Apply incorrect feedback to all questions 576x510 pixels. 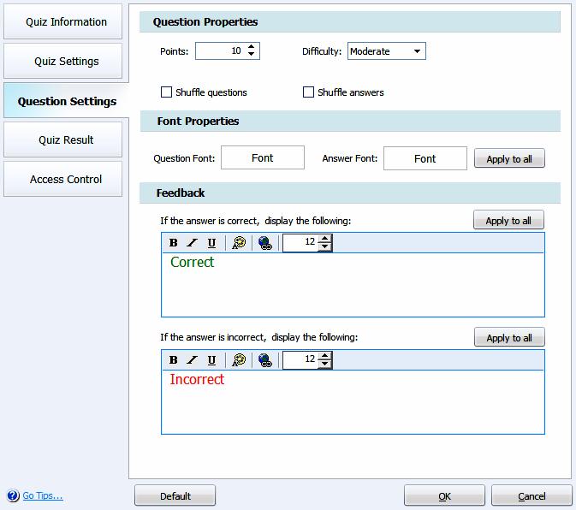point(509,337)
